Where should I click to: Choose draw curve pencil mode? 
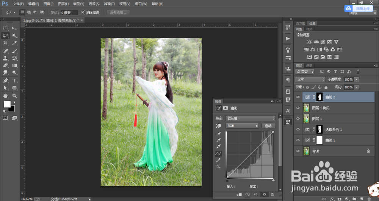(218, 160)
